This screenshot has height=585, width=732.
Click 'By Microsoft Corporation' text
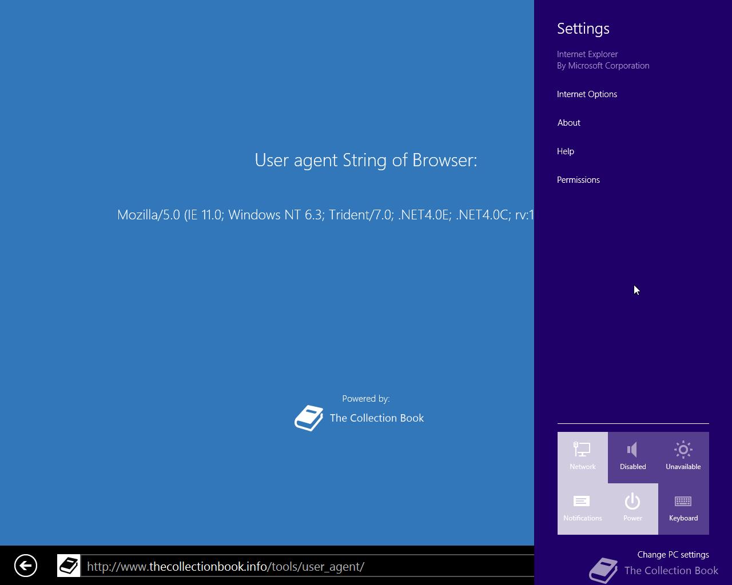pos(603,66)
